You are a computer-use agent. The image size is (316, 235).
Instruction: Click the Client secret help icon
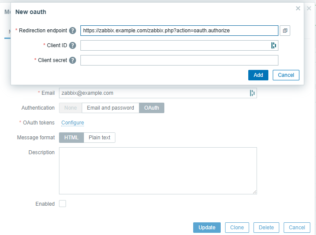(x=73, y=60)
